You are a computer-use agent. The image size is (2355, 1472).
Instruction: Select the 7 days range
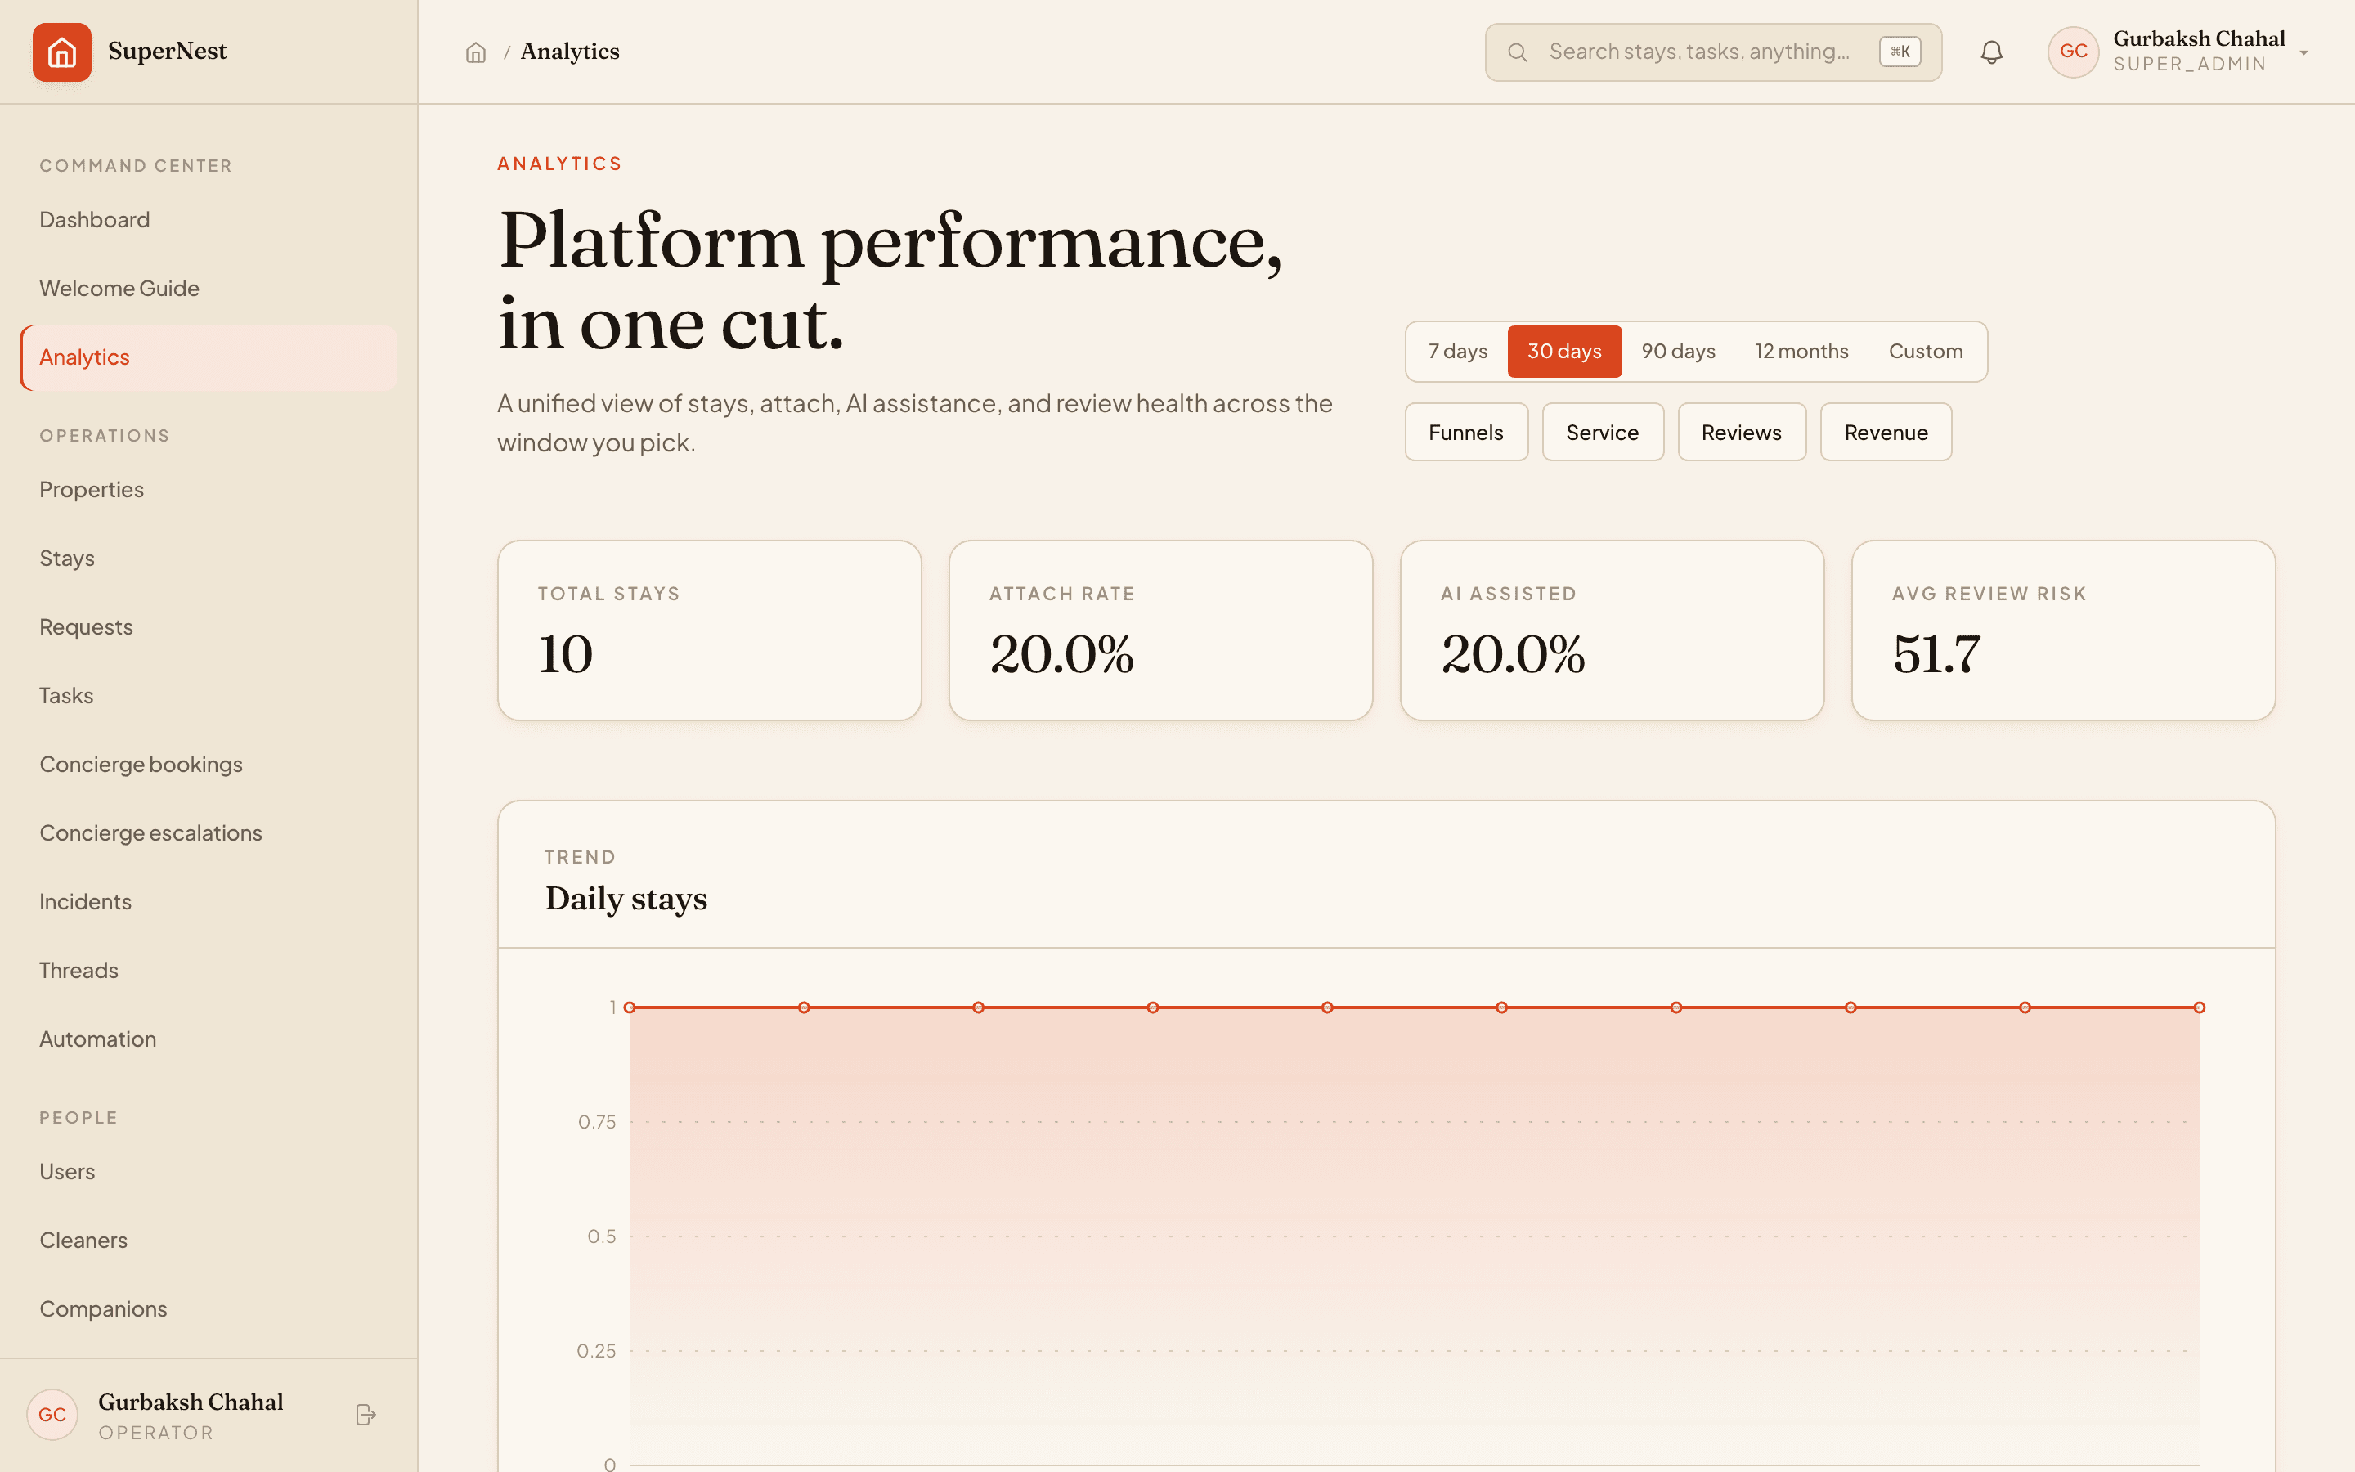tap(1458, 352)
